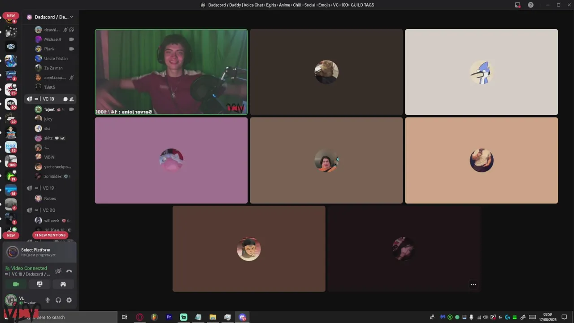This screenshot has width=574, height=323.
Task: Open the Discord inbox icon in the title bar
Action: [517, 5]
